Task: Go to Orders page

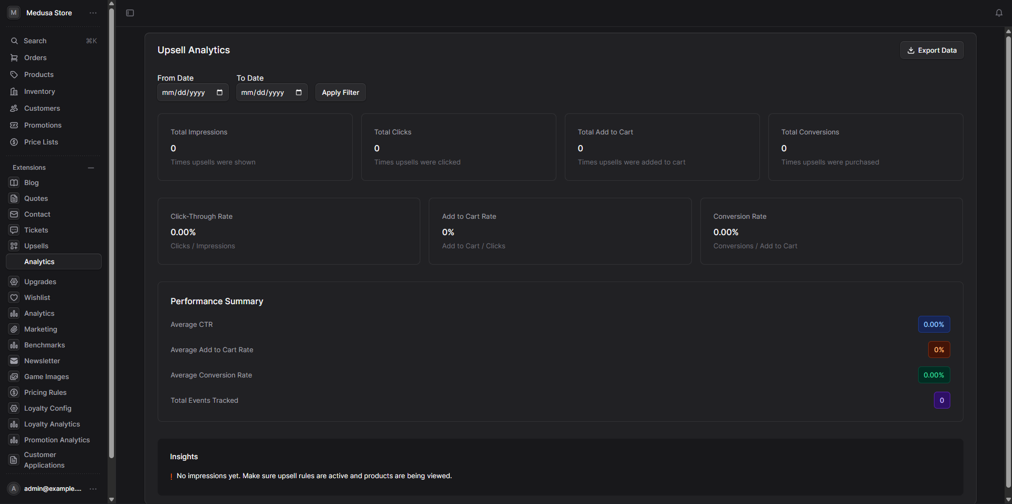Action: (53, 57)
